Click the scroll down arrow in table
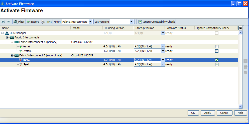 tap(240, 106)
